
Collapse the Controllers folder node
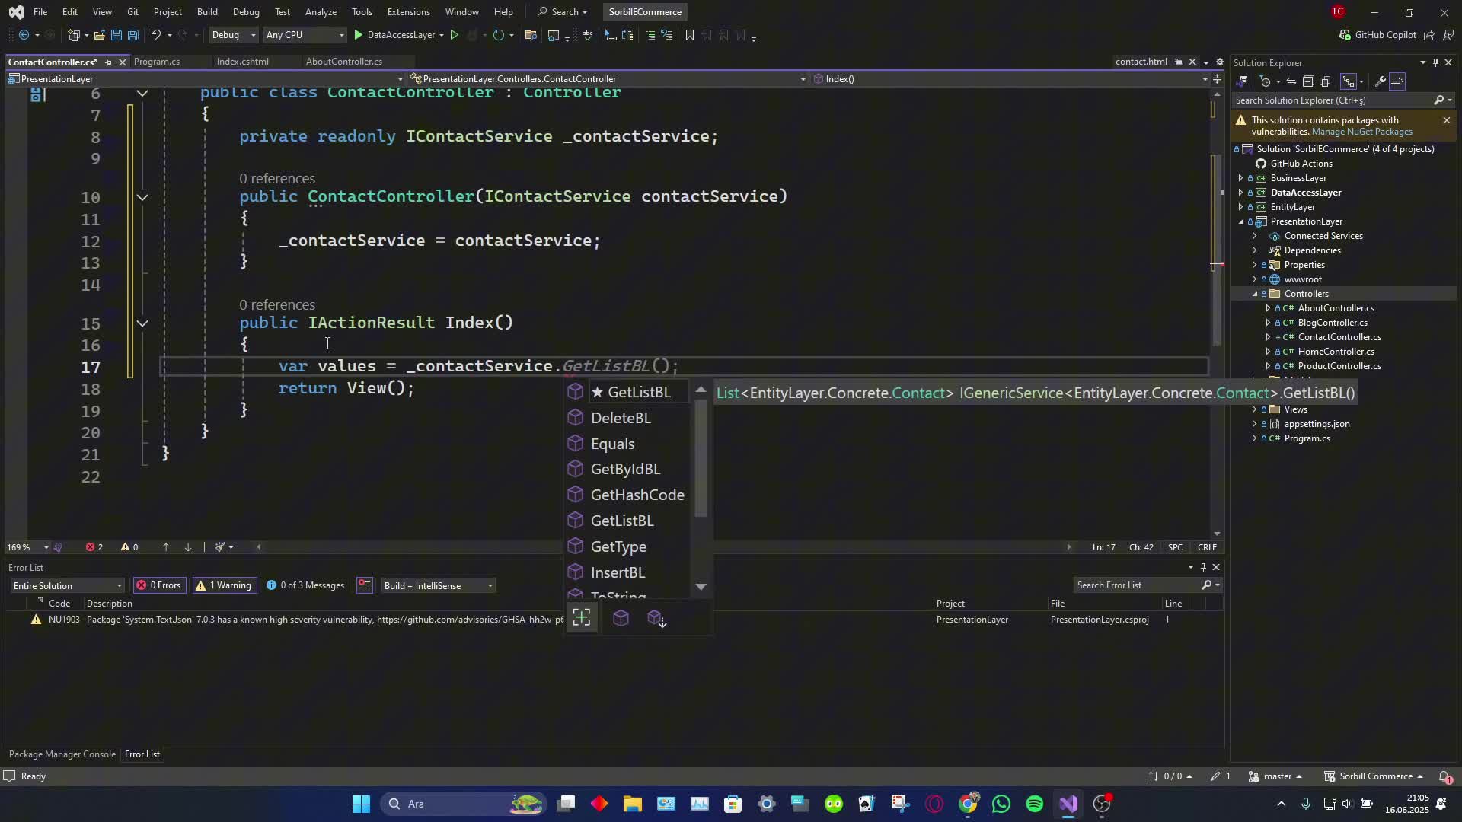[1255, 294]
